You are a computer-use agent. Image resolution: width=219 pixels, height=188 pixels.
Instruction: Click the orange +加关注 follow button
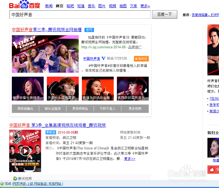(x=141, y=59)
